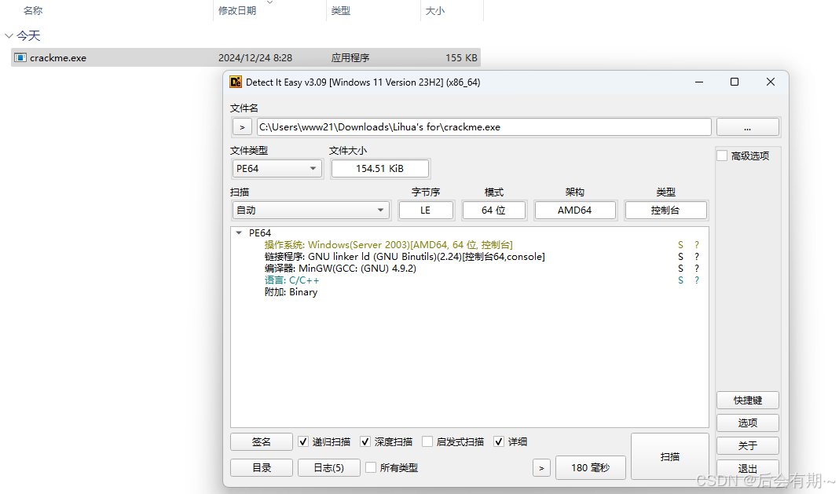The height and width of the screenshot is (494, 839).
Task: Click the 扫描 button to rescan
Action: point(669,456)
